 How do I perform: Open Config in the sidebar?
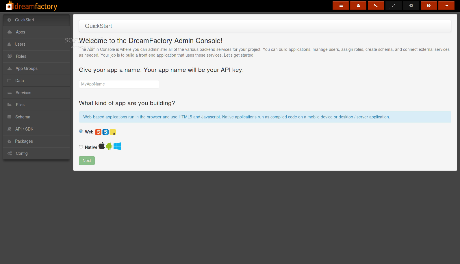pyautogui.click(x=36, y=153)
